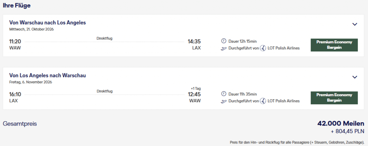Select the return Premium Economy Bargain badge
The image size is (368, 146).
334,98
